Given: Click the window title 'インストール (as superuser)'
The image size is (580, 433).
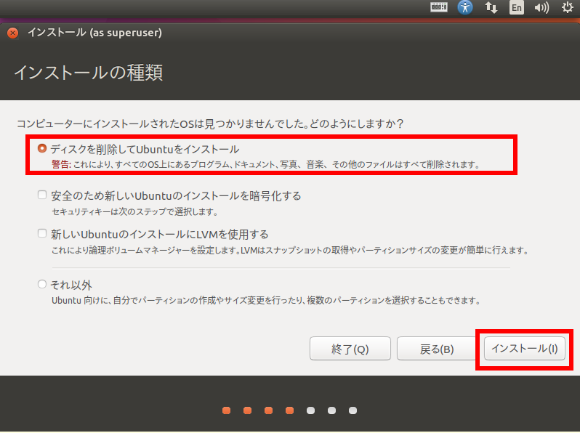Looking at the screenshot, I should (x=94, y=33).
